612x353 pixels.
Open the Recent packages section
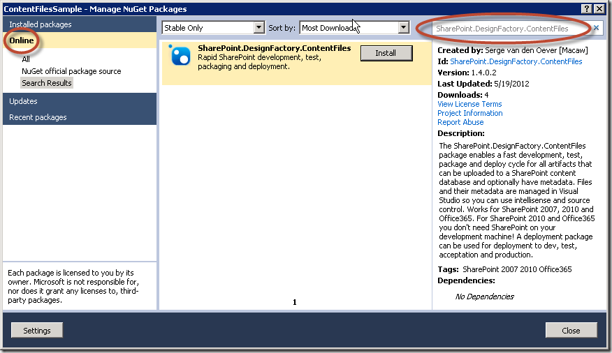[80, 117]
